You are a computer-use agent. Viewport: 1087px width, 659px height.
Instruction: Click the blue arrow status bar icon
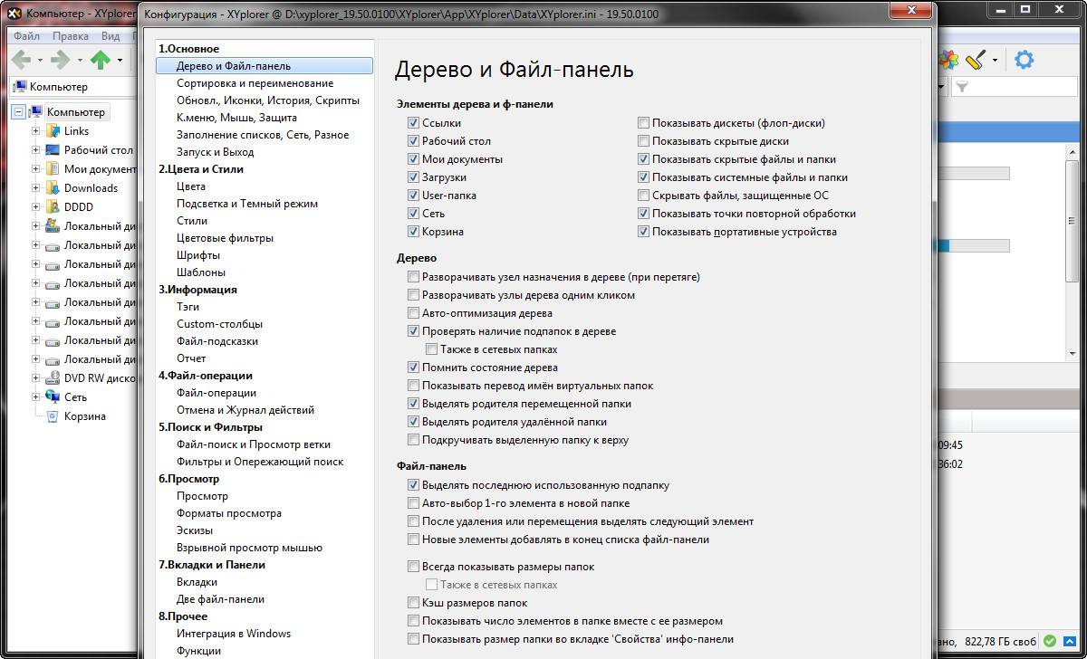click(x=1068, y=642)
